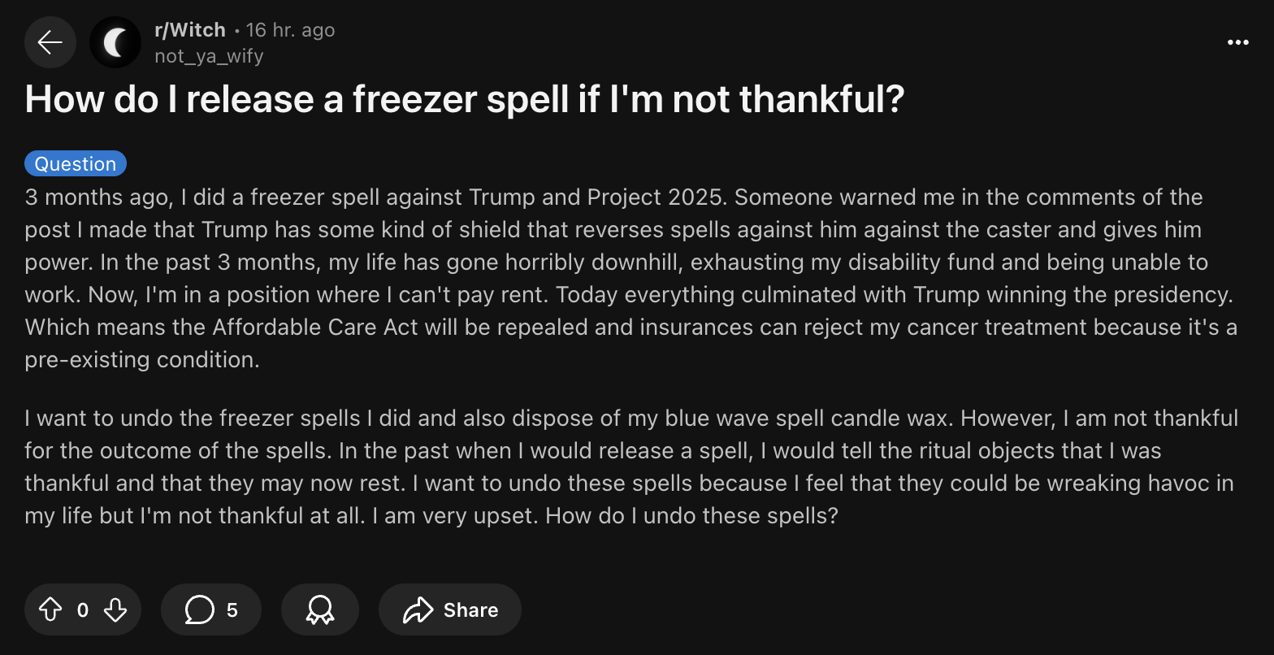Click the comment count number 5
The image size is (1274, 655).
point(232,609)
